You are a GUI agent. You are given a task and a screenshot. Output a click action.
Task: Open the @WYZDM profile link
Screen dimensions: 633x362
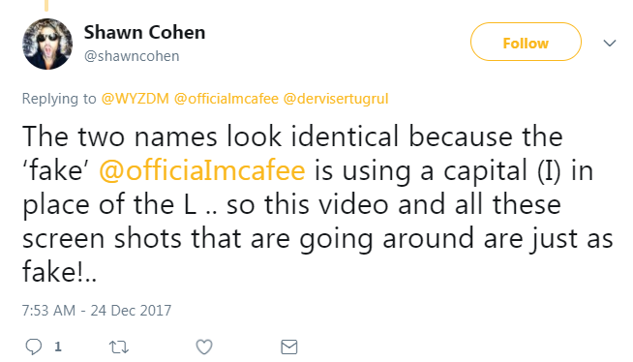pos(135,99)
